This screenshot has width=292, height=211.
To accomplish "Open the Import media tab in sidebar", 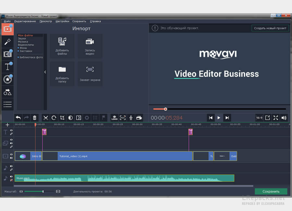I will tap(7, 29).
